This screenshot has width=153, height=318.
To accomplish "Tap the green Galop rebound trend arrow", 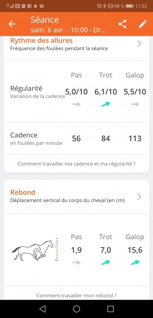I will (135, 263).
